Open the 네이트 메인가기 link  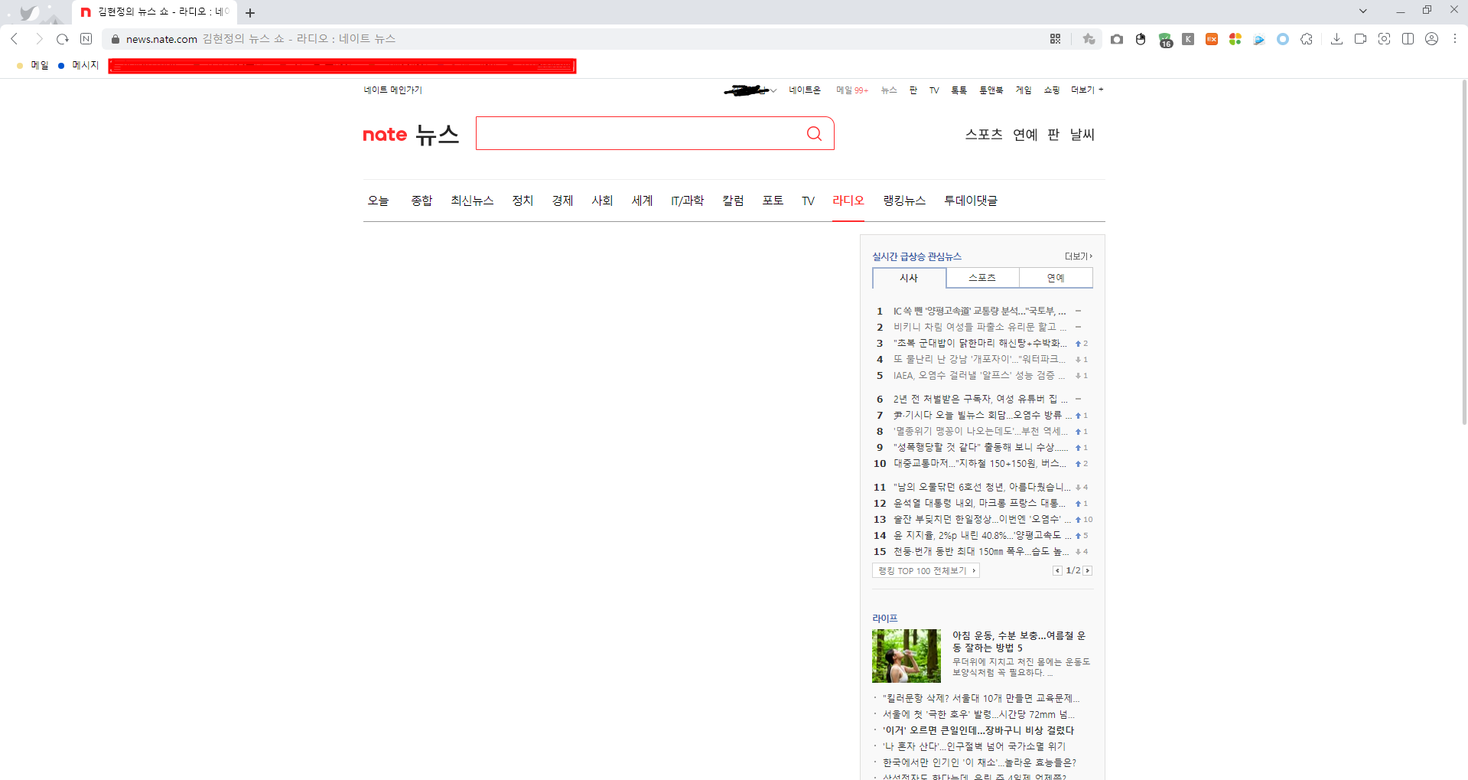[x=392, y=90]
